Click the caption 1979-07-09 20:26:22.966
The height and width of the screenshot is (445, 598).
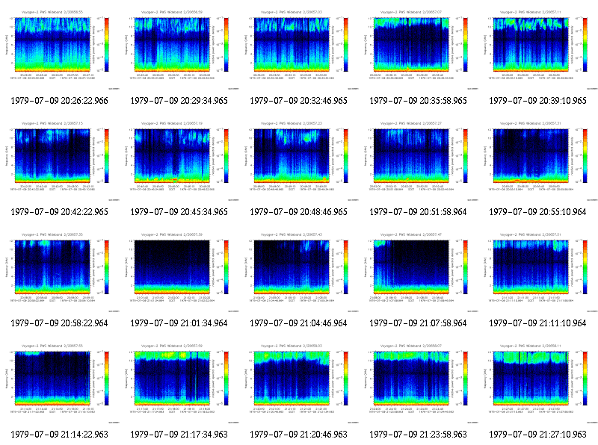click(60, 101)
